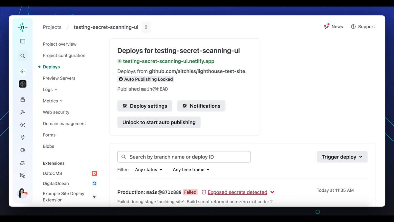The image size is (394, 222).
Task: Click the Projects breadcrumb
Action: tap(52, 27)
